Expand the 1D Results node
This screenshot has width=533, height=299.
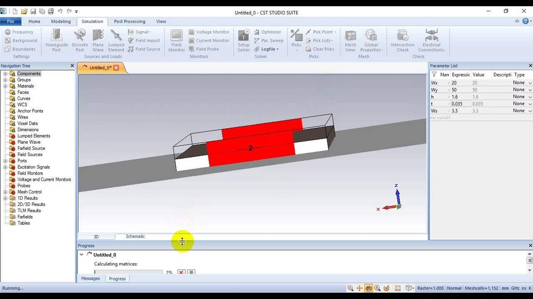pos(5,198)
